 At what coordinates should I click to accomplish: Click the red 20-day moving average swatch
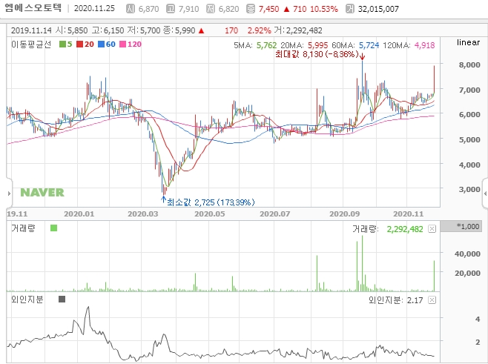click(79, 44)
